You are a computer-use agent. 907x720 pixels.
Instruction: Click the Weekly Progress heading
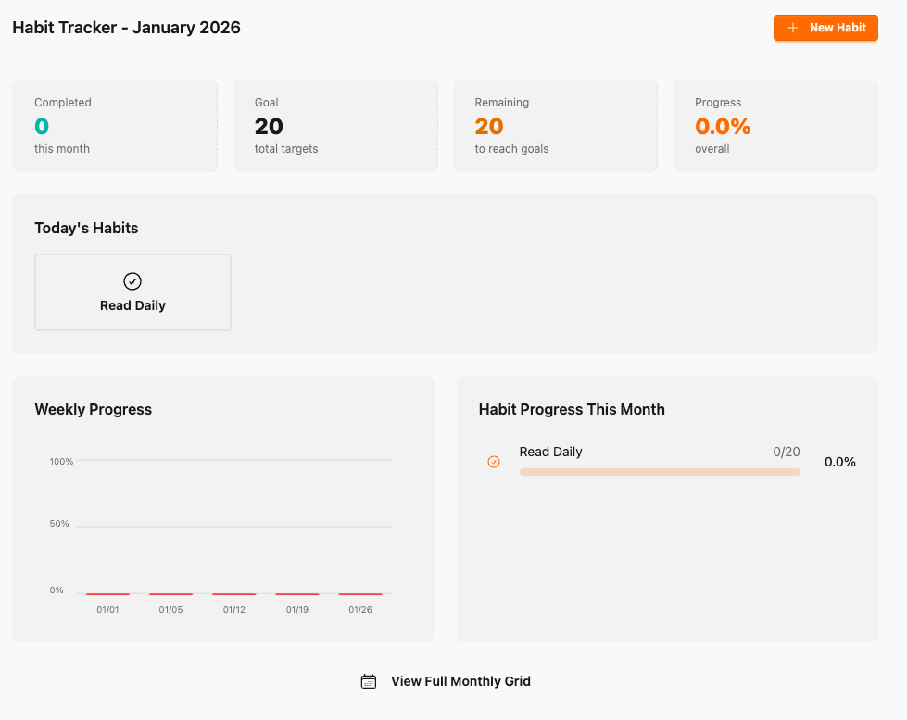coord(93,409)
